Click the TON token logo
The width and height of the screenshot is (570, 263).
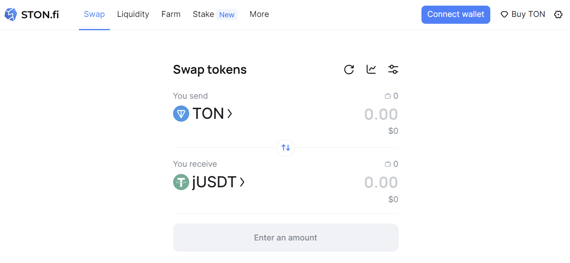click(181, 114)
